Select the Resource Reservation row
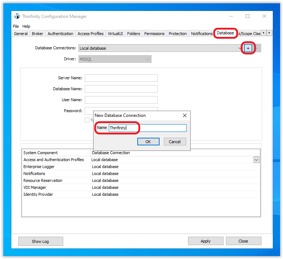 (141, 180)
